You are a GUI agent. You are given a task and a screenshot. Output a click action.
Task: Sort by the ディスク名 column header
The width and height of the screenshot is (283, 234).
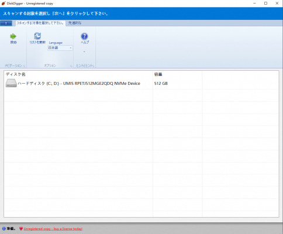click(78, 74)
